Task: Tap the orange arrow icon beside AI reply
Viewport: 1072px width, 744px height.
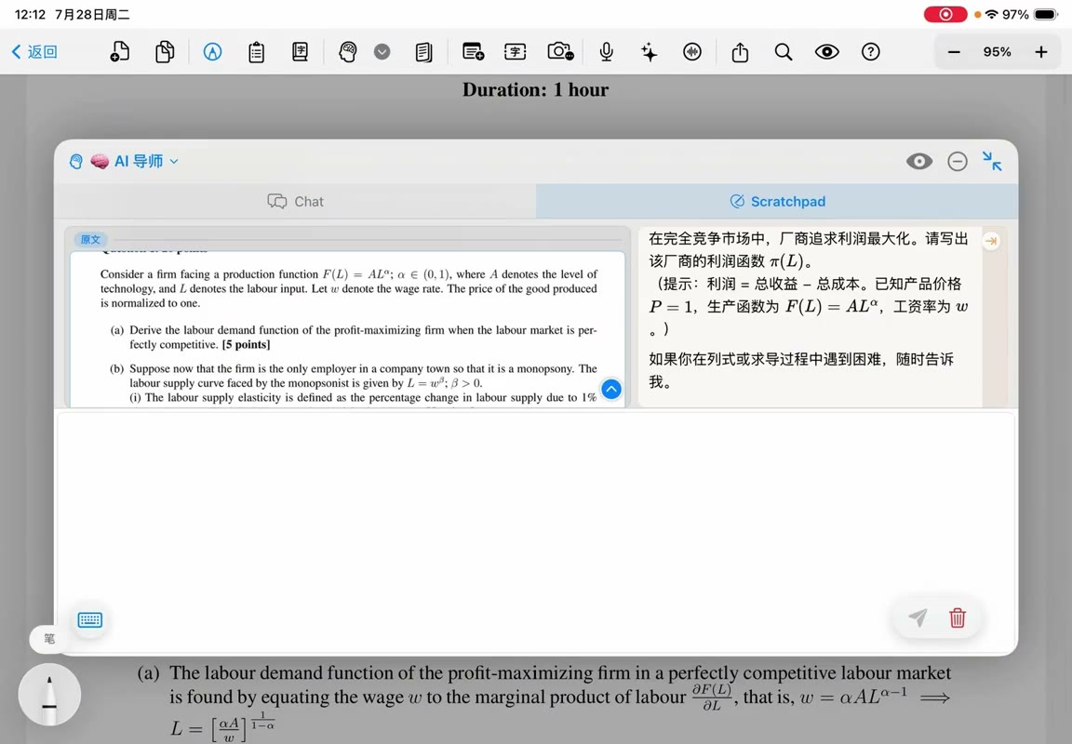Action: click(991, 241)
